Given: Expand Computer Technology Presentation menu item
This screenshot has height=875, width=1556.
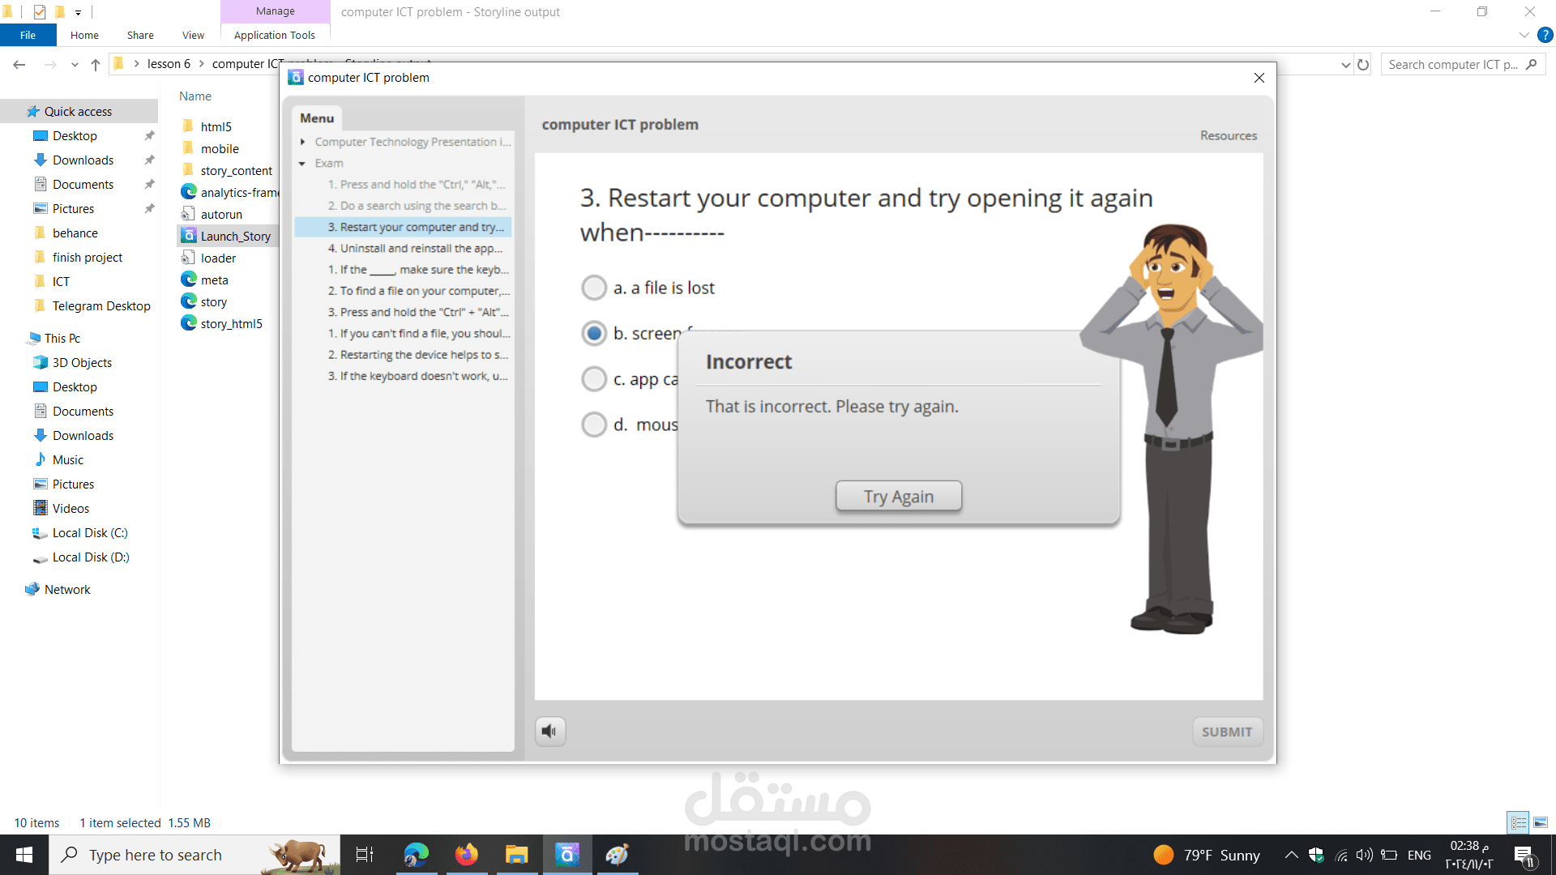Looking at the screenshot, I should click(302, 142).
